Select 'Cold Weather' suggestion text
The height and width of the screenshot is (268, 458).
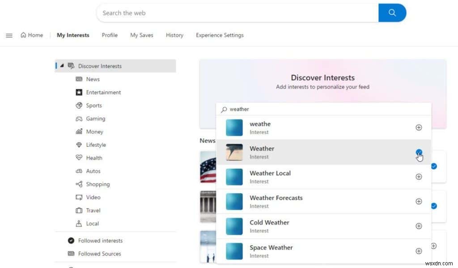coord(269,223)
